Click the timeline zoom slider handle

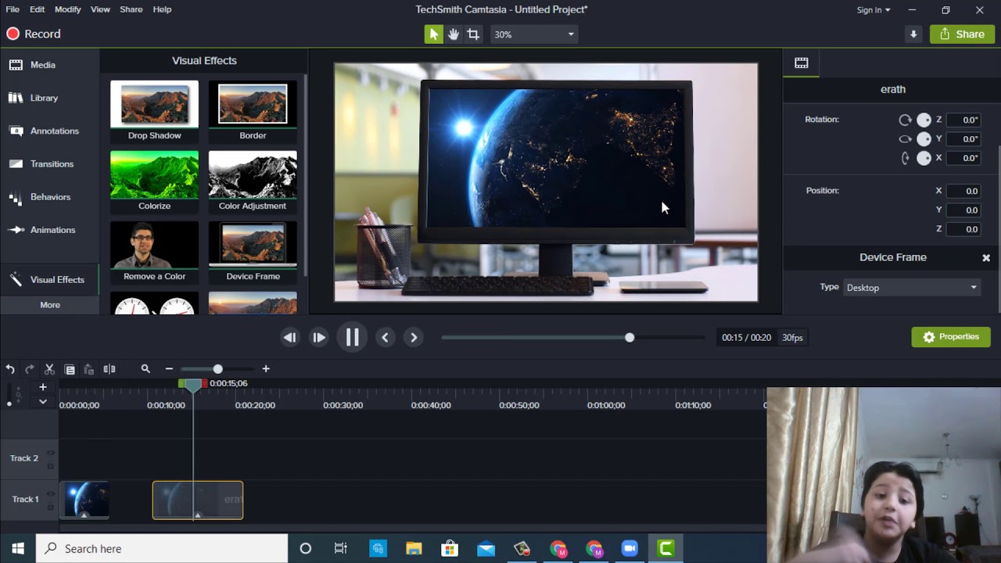point(217,369)
